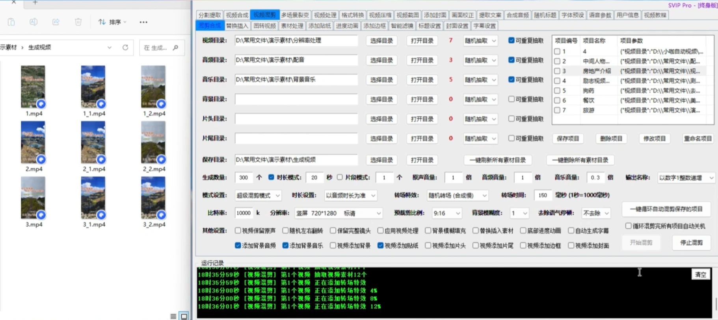The image size is (718, 320).
Task: Uncheck 可重复抽取 for the 视频目录 row
Action: pos(511,40)
